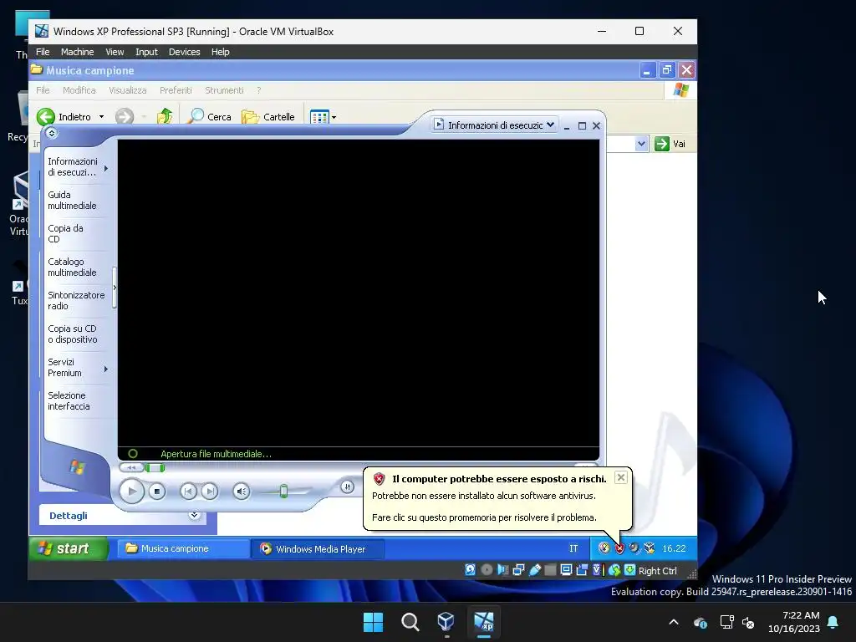
Task: Open Sintonizzatore radio
Action: [76, 300]
